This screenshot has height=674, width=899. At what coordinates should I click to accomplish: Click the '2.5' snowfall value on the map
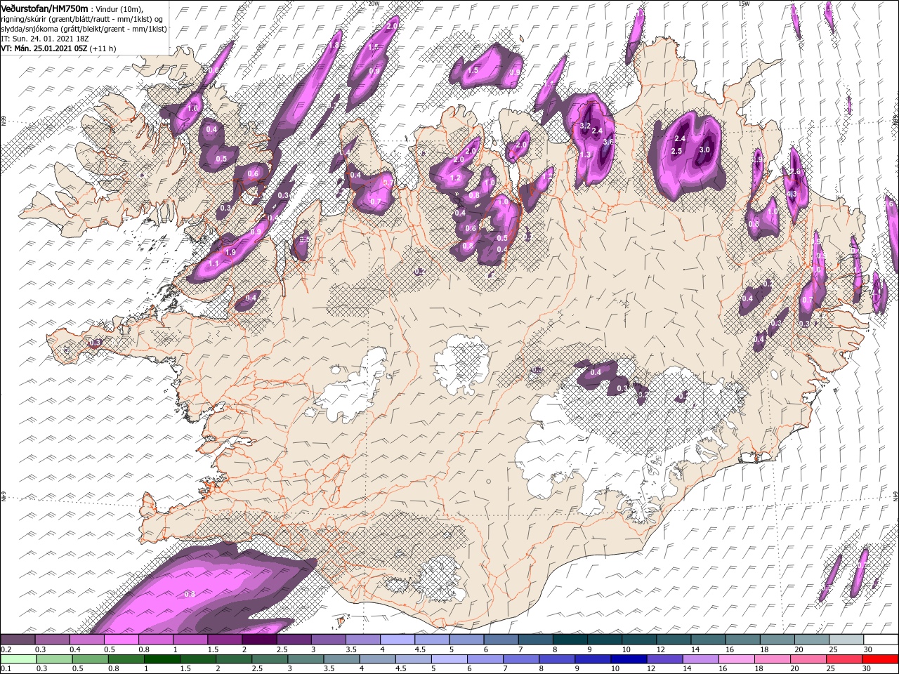click(x=676, y=151)
